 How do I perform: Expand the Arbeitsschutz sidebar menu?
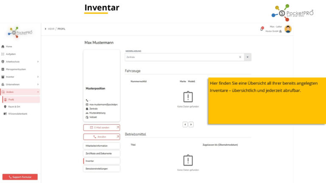[38, 61]
